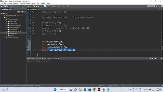Select ReferenceTypes.java in Package Explorer
The image size is (163, 92).
click(15, 31)
